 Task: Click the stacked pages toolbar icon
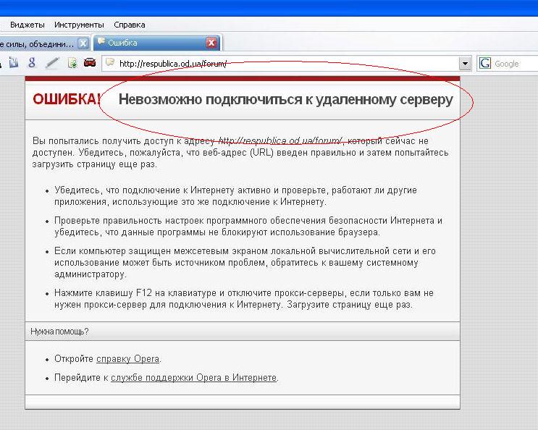pos(14,62)
